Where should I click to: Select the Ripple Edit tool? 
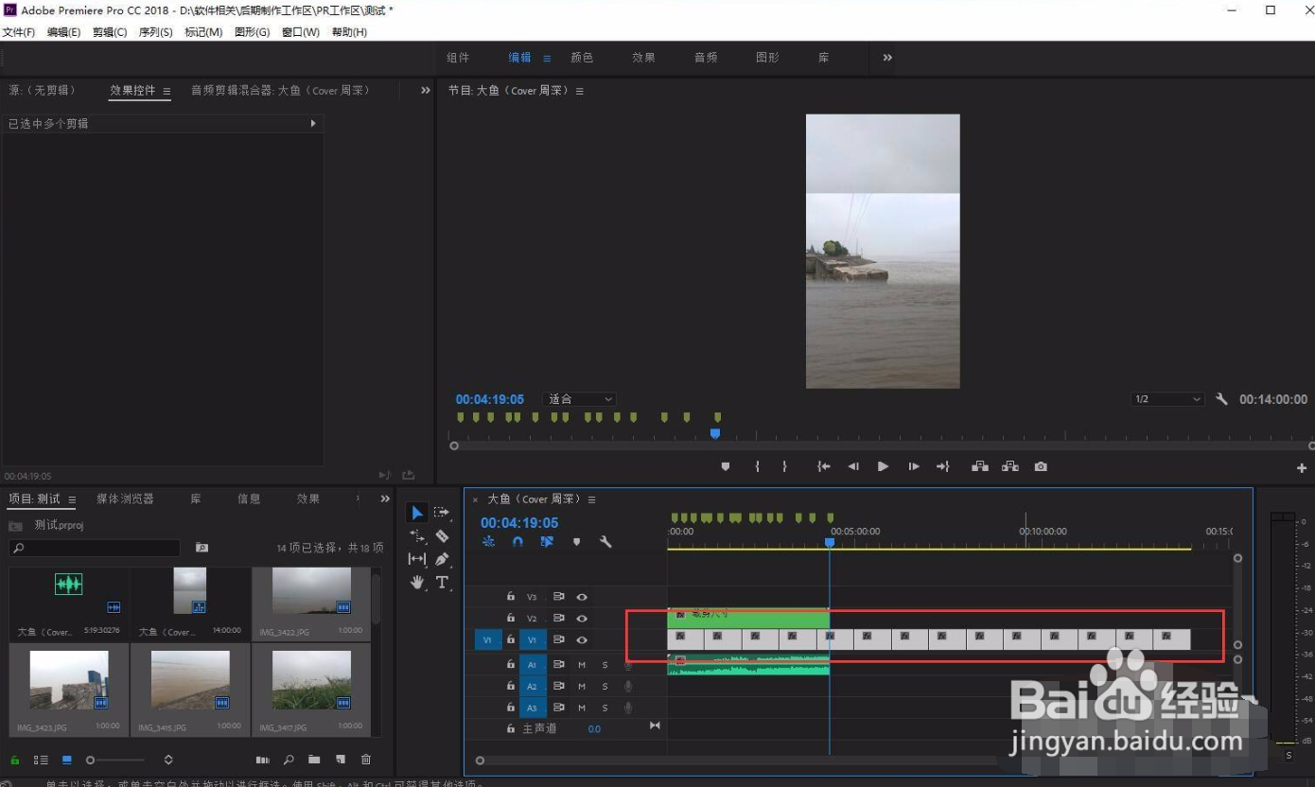coord(417,535)
